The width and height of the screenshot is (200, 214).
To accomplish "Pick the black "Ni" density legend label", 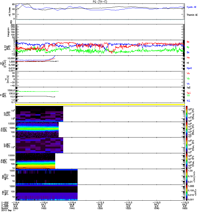I will (188, 63).
